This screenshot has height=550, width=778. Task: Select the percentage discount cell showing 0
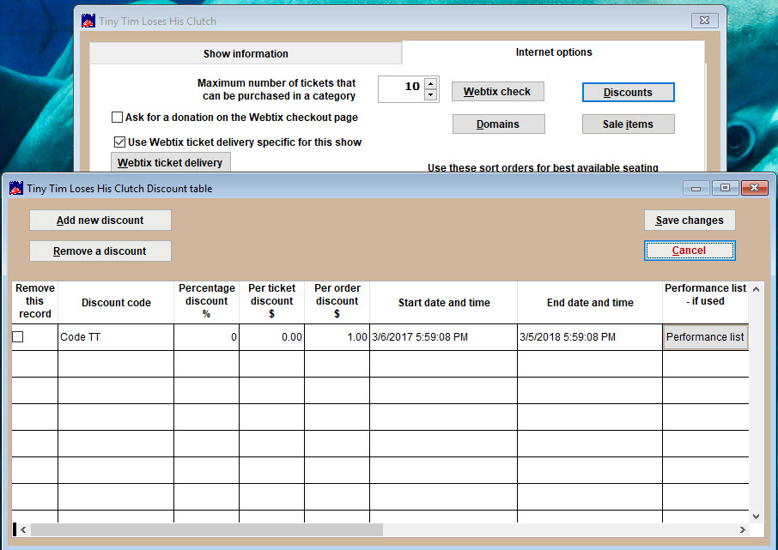coord(206,337)
